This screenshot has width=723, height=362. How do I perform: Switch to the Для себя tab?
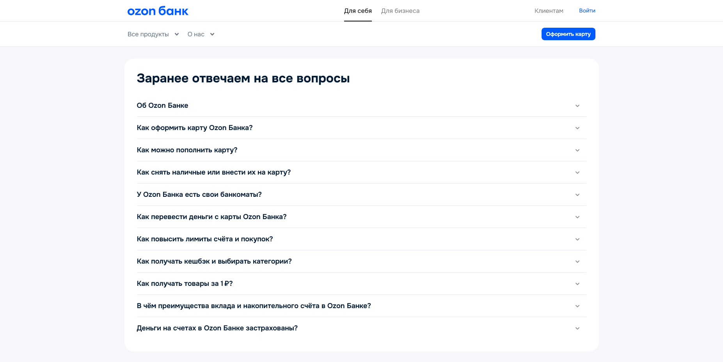point(358,11)
